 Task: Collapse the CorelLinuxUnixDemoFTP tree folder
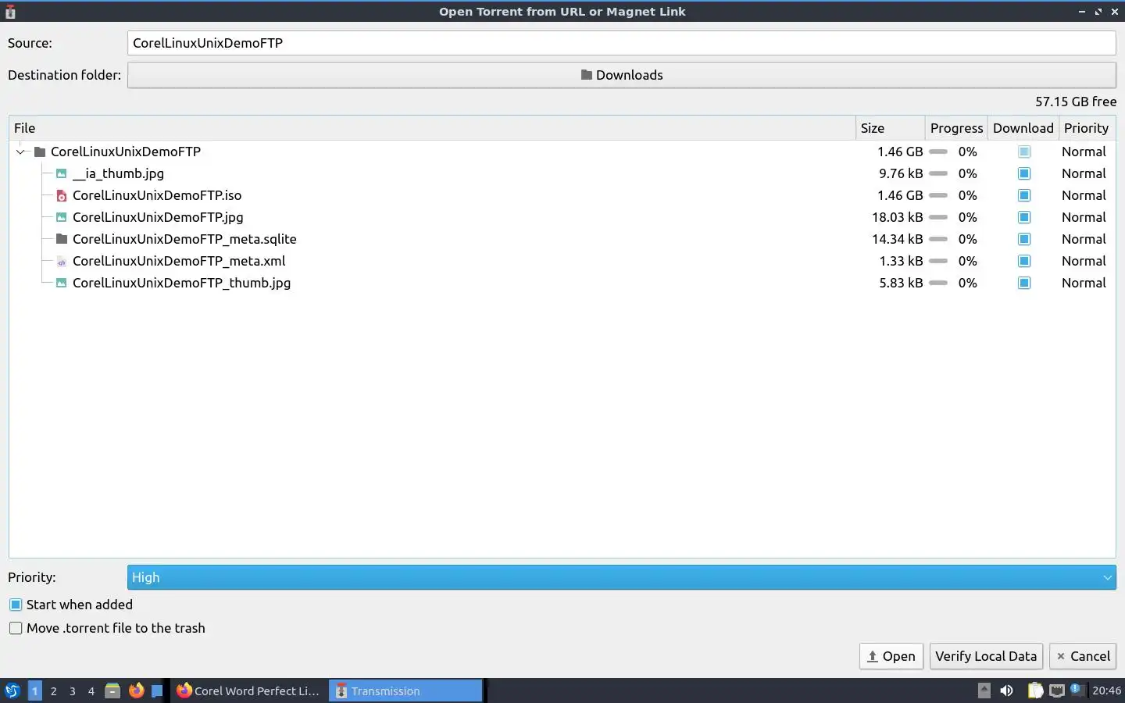click(20, 152)
